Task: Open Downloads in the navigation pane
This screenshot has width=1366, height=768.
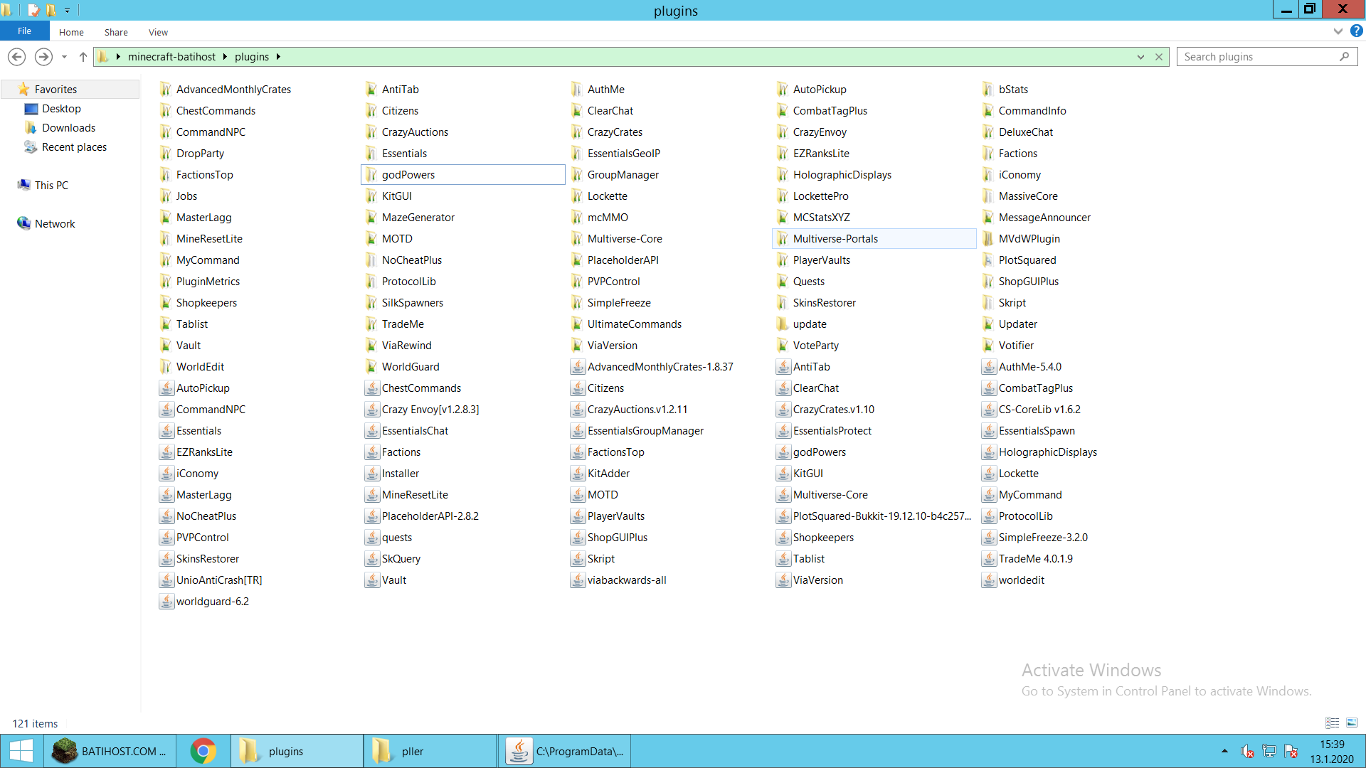Action: click(x=68, y=128)
